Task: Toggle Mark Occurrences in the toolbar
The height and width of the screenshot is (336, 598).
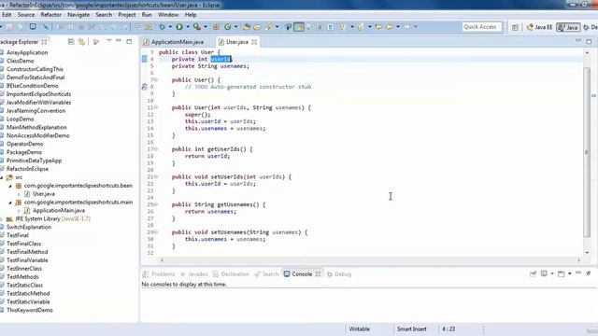Action: pos(299,27)
